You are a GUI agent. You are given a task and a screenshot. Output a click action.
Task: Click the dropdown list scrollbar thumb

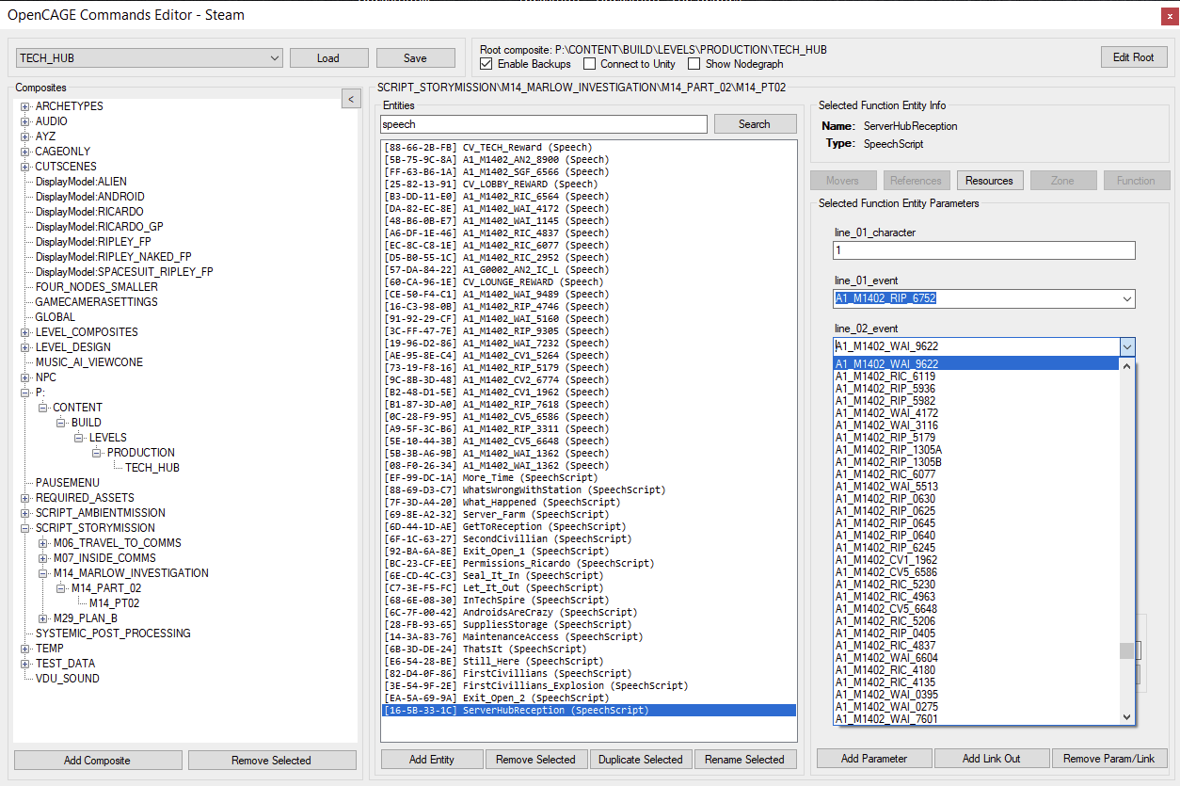pyautogui.click(x=1126, y=650)
